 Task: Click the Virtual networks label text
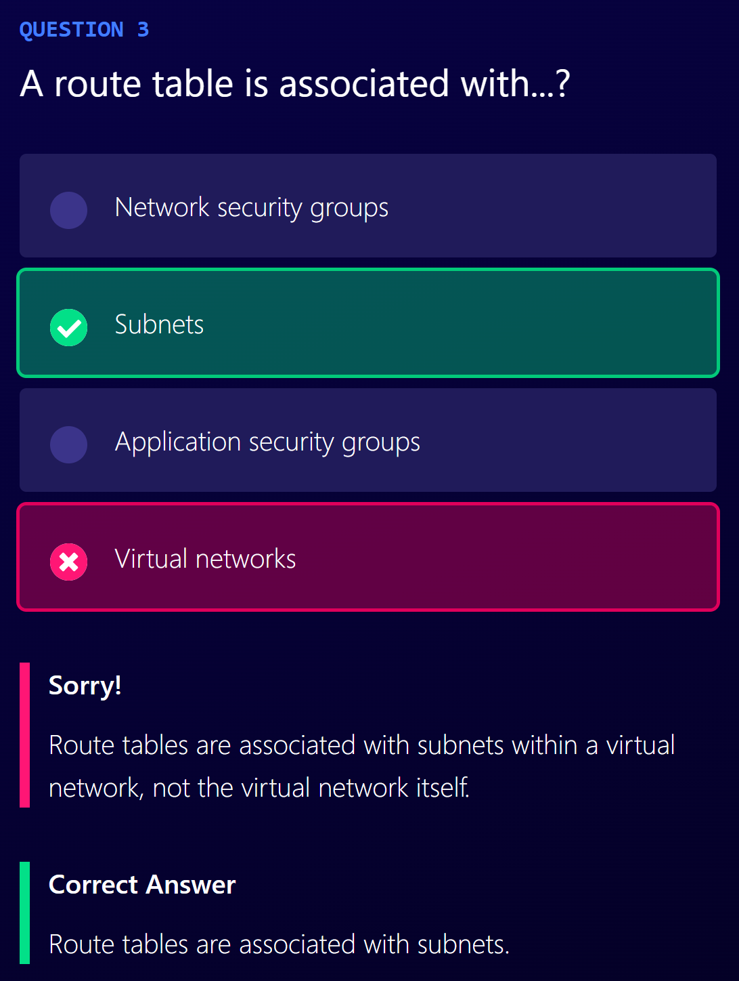click(205, 559)
